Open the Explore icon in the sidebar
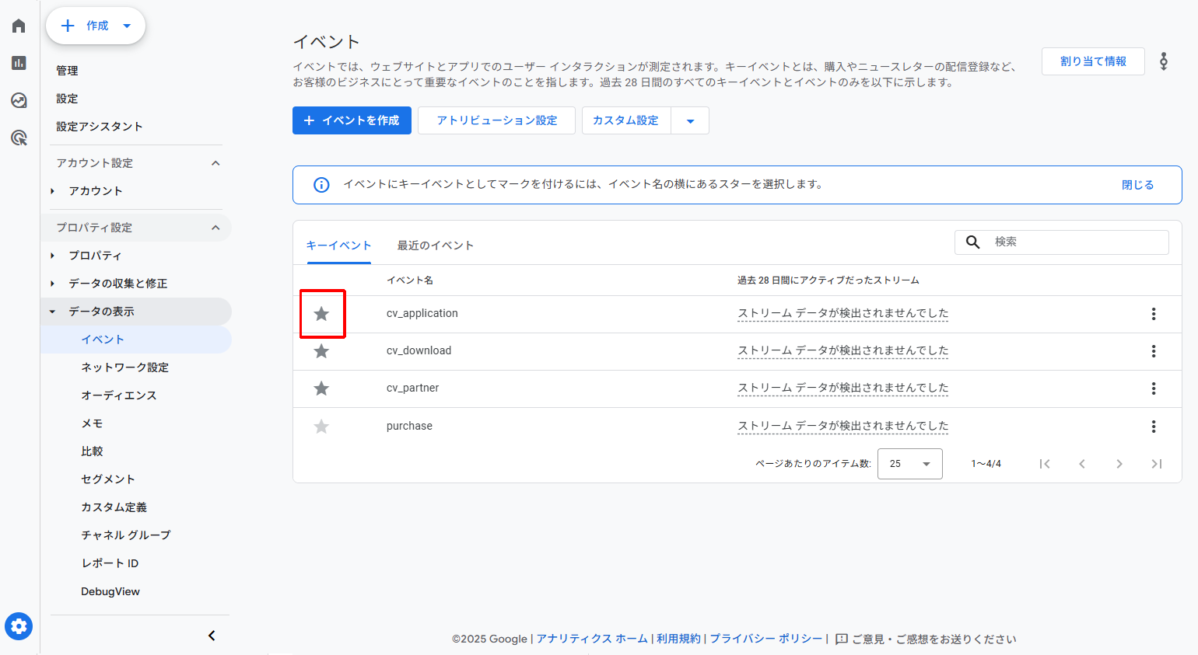 coord(18,100)
